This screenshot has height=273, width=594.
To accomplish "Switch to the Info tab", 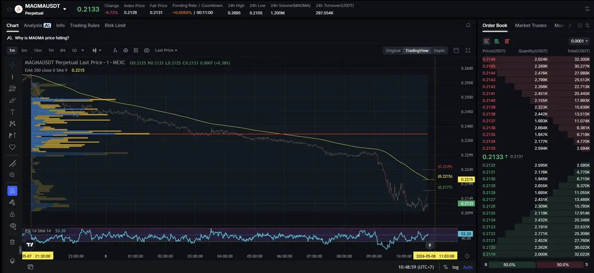I will point(60,25).
